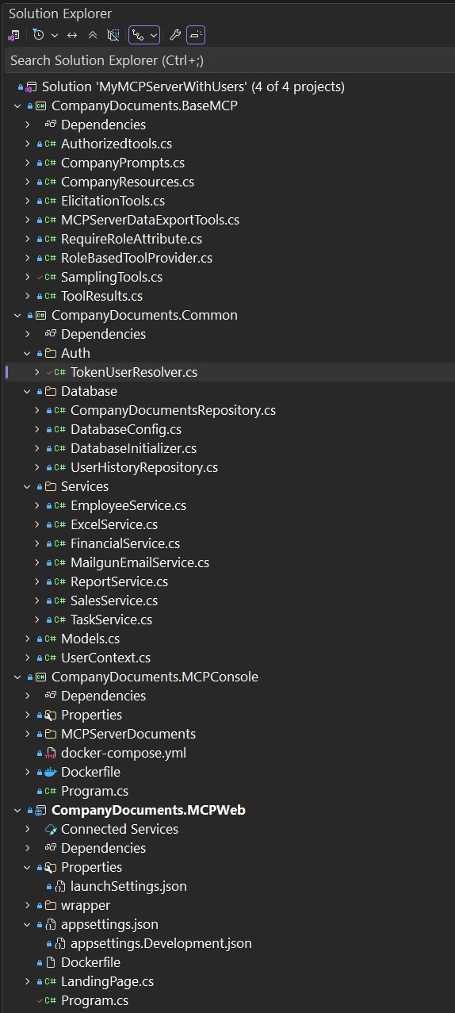
Task: Select the Dockerfile with the whale icon
Action: (x=90, y=772)
